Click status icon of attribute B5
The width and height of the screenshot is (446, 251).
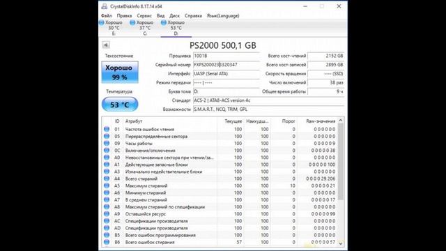[107, 235]
